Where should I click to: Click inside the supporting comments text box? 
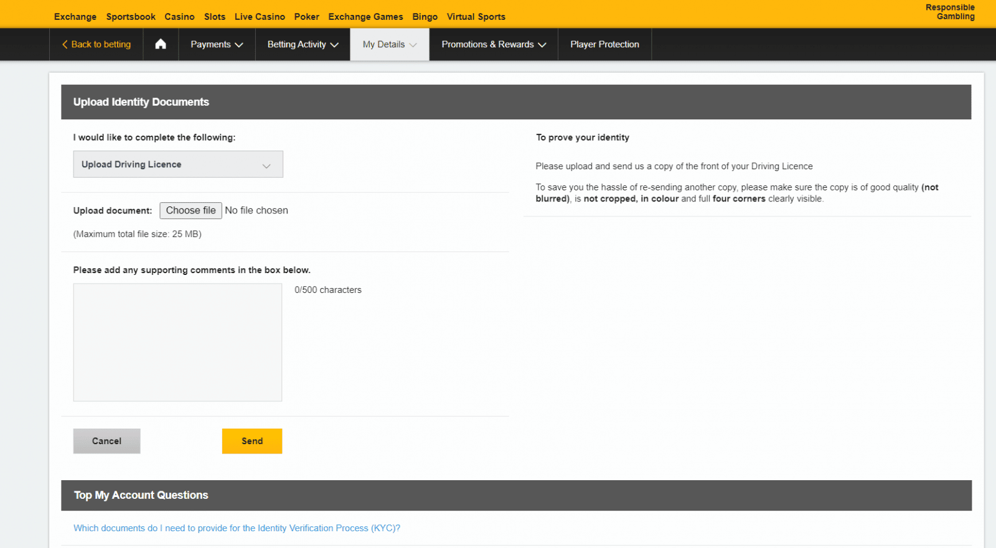pyautogui.click(x=177, y=342)
